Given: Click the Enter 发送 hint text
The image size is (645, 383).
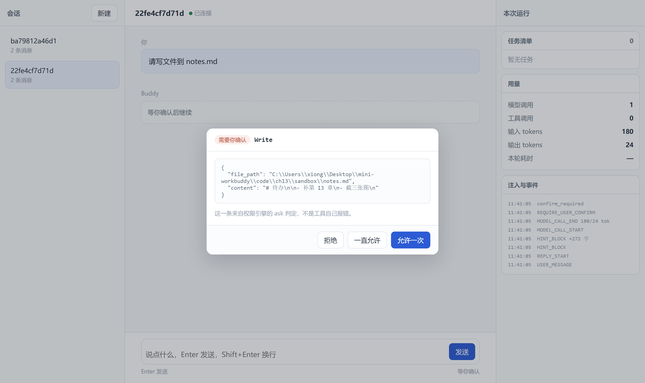Looking at the screenshot, I should pyautogui.click(x=154, y=371).
